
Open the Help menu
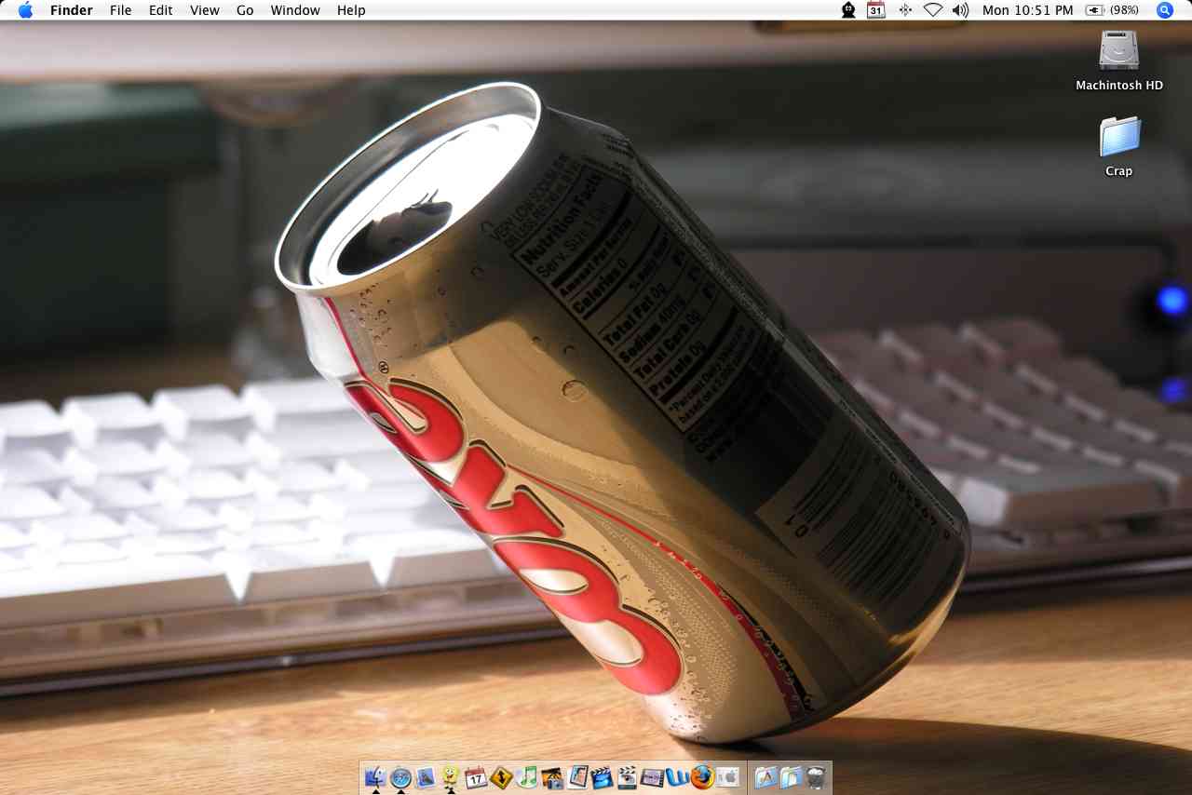point(351,10)
